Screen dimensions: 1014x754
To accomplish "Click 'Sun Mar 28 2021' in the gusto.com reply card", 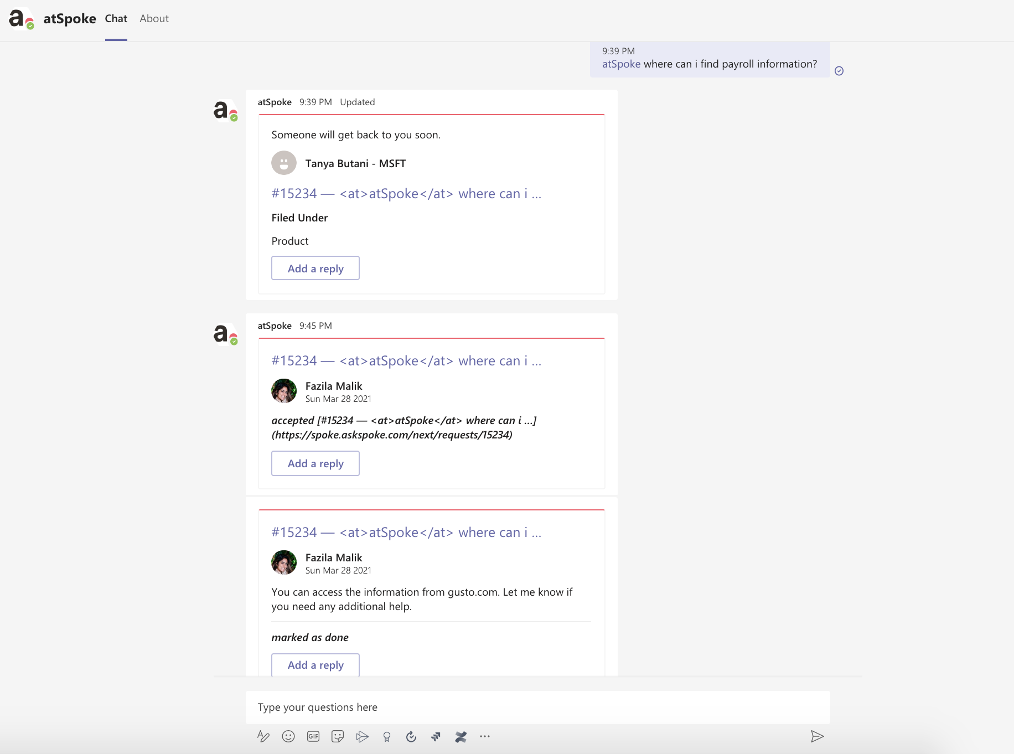I will pyautogui.click(x=338, y=570).
